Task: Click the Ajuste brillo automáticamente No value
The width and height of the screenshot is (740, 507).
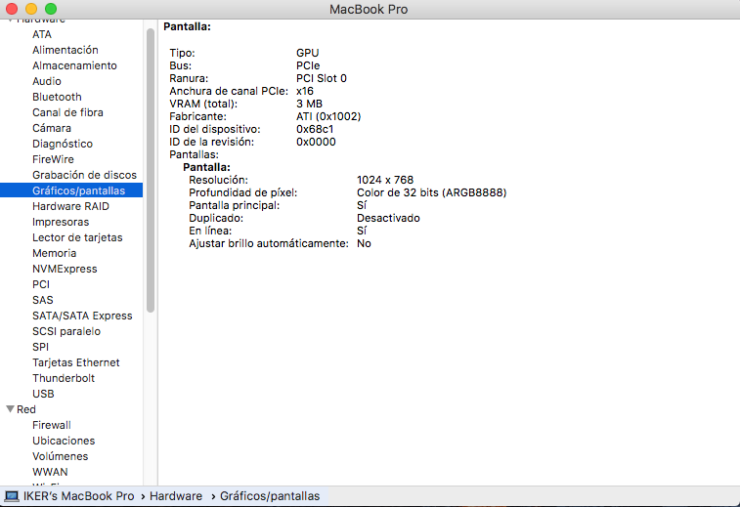Action: pyautogui.click(x=364, y=243)
